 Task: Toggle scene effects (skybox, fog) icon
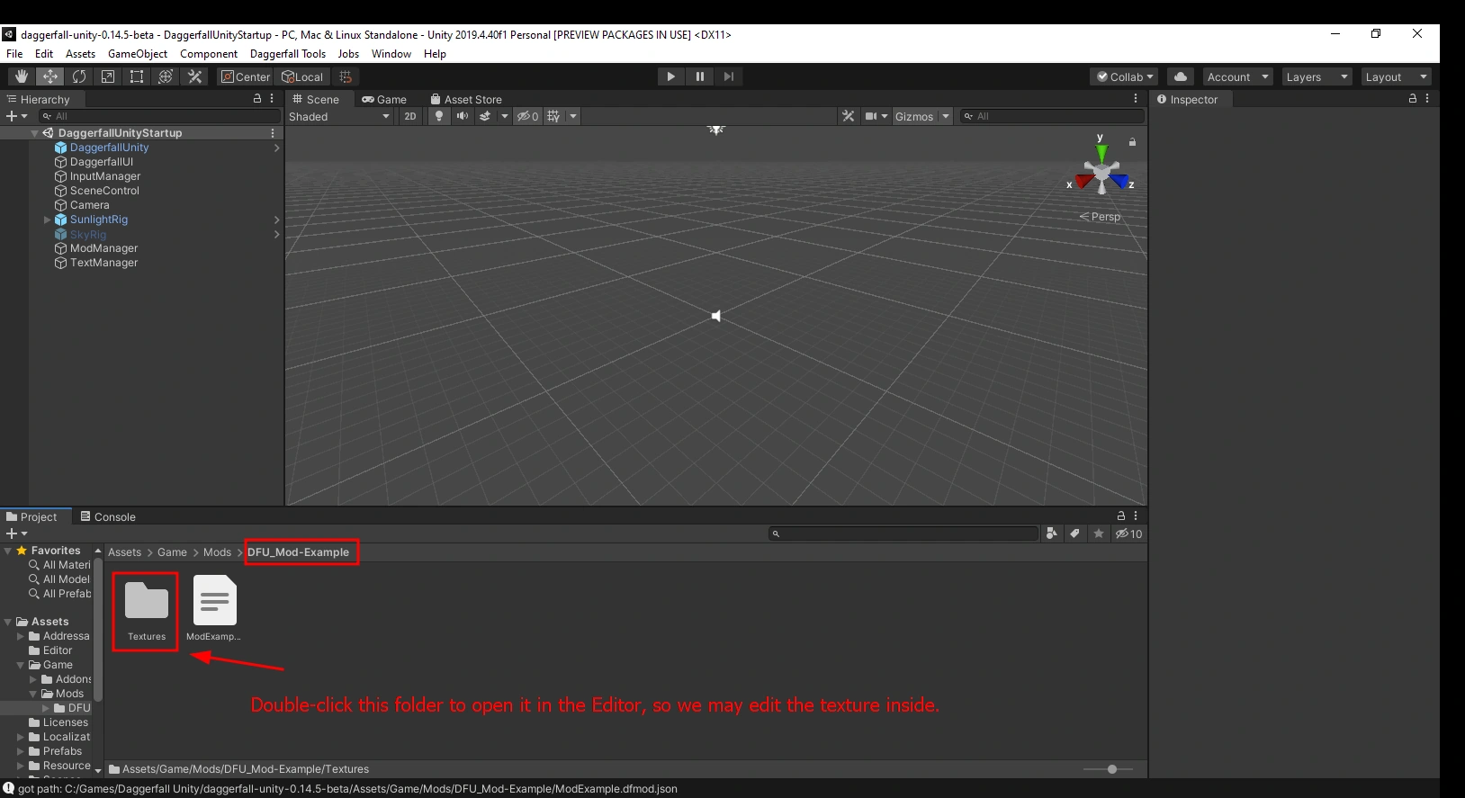point(485,116)
